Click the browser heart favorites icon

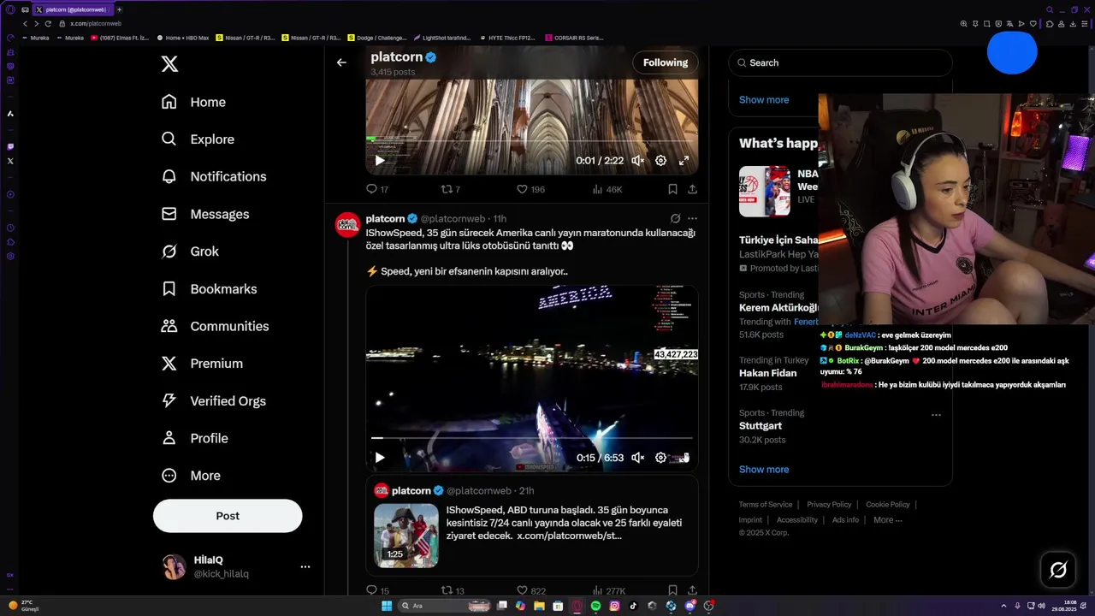1033,24
